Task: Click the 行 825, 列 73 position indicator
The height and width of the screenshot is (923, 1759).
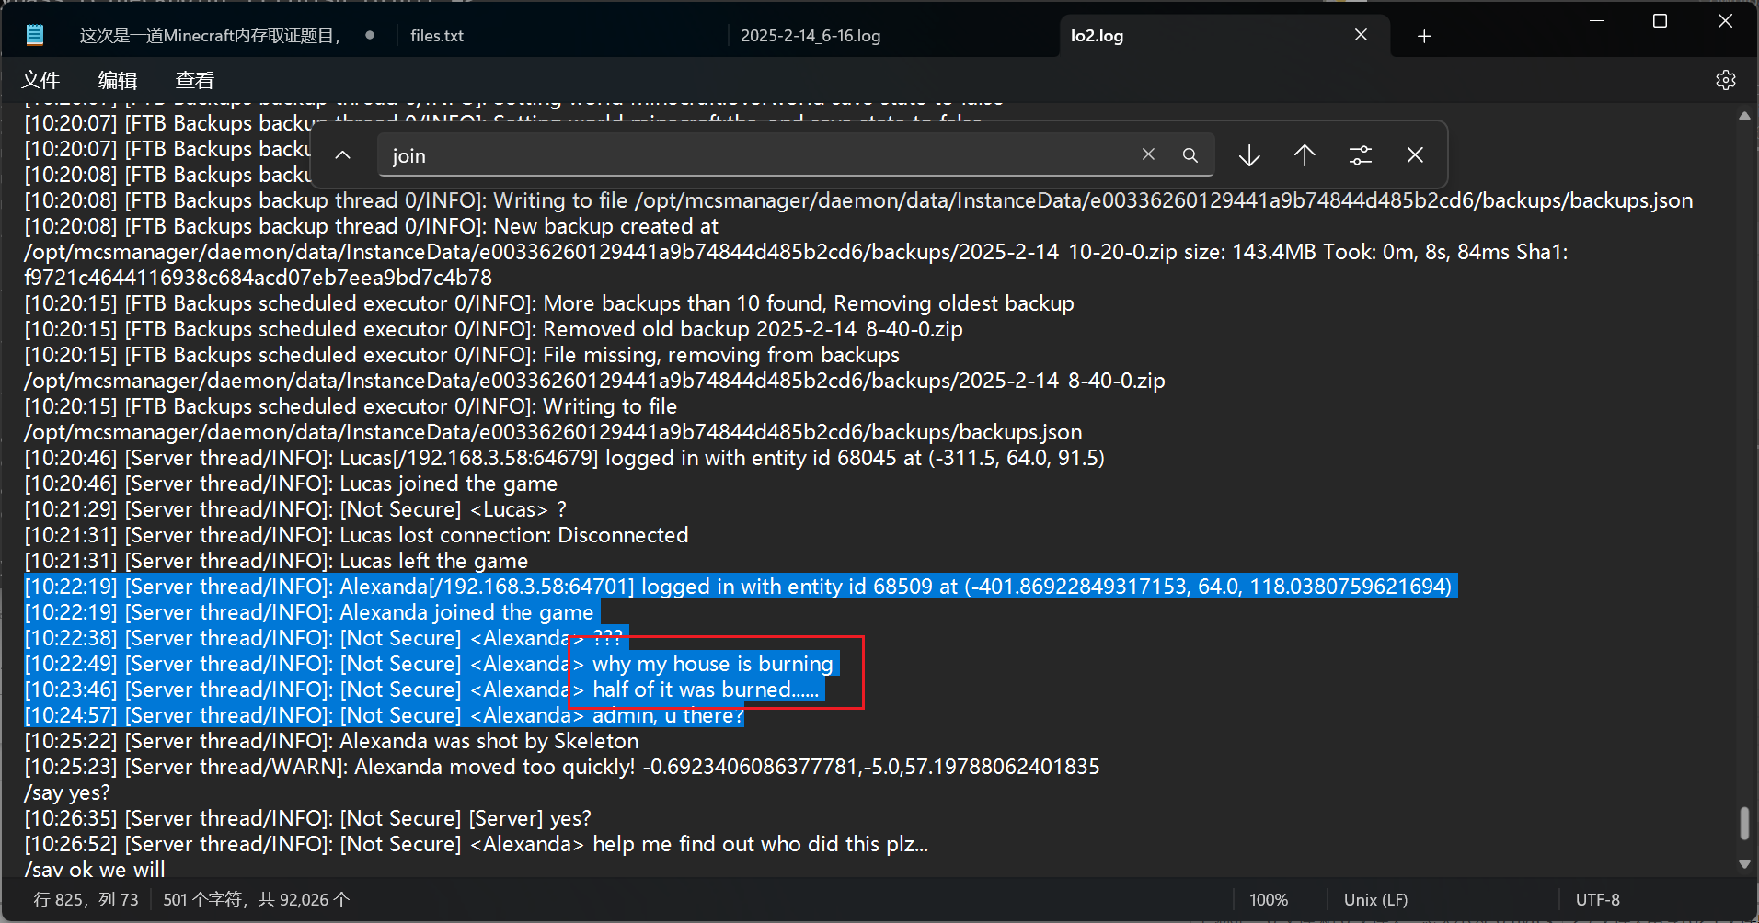Action: 86,900
